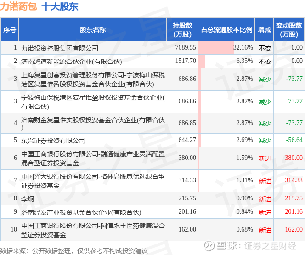This screenshot has width=305, height=255.
Task: Click 不变 status in 力诺投资控股 row
Action: pyautogui.click(x=265, y=48)
